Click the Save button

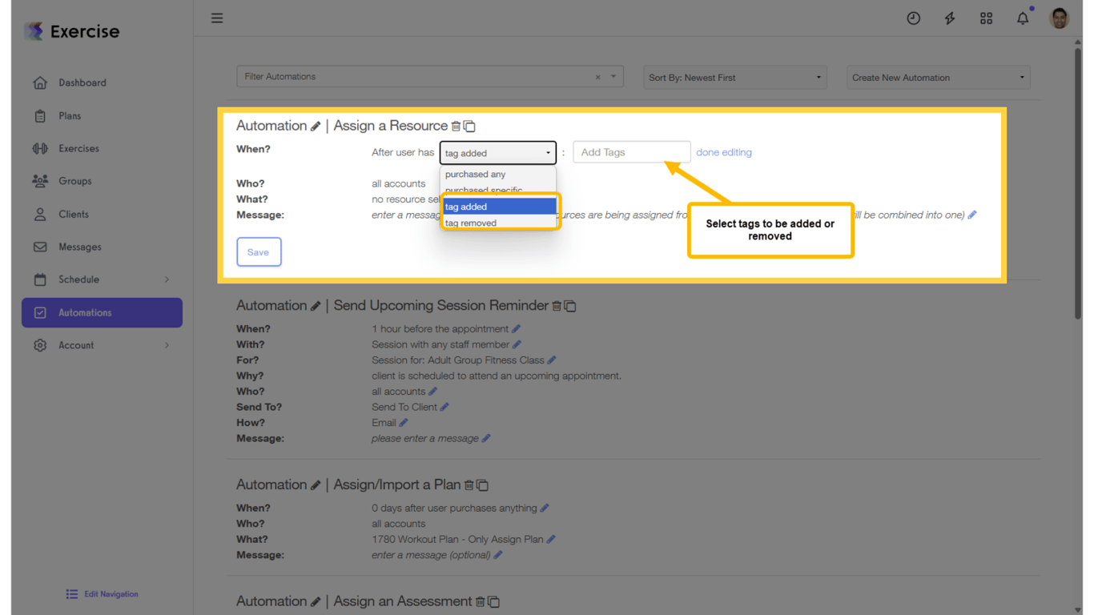(x=259, y=251)
